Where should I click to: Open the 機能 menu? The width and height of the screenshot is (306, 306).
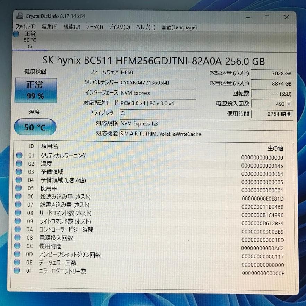[70, 27]
